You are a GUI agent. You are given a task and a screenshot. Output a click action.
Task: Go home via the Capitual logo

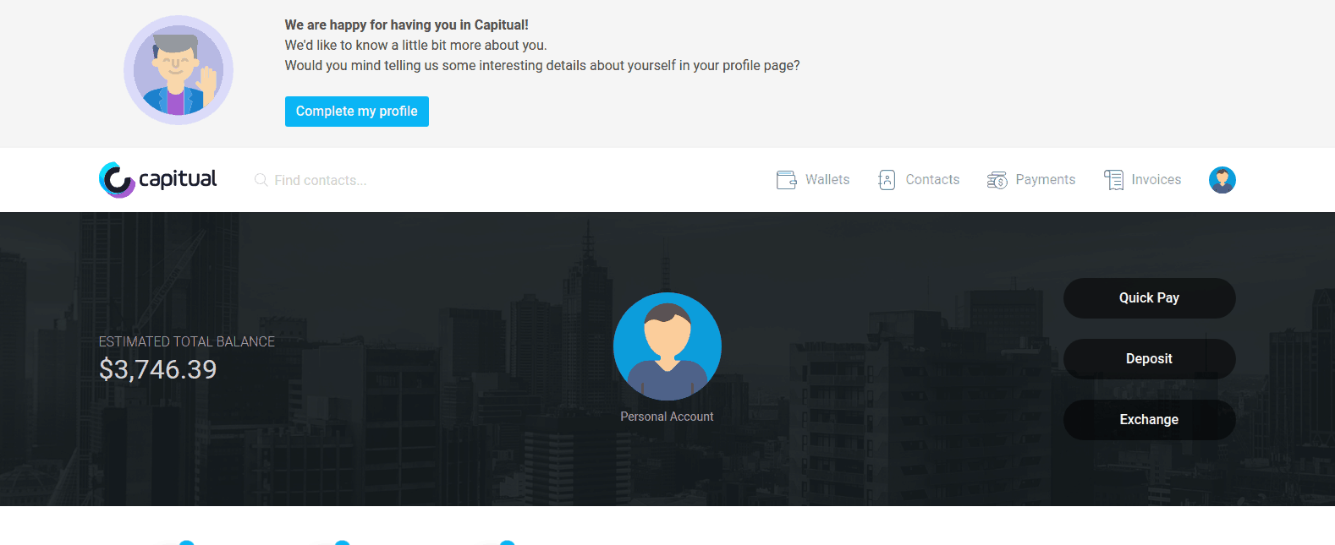(158, 179)
